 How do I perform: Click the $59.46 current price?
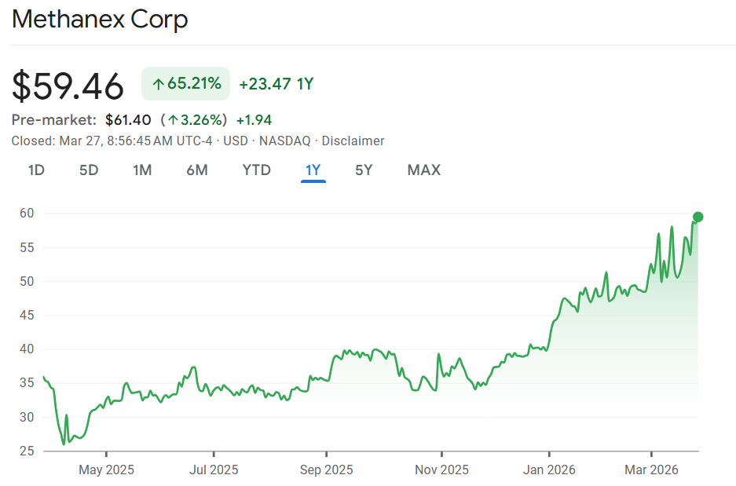68,86
